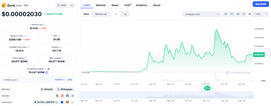Switch to the News tab
Viewport: 271px width, 106px height.
point(115,5)
